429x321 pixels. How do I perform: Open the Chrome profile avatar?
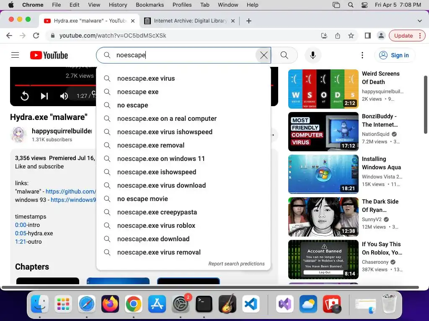(x=381, y=36)
